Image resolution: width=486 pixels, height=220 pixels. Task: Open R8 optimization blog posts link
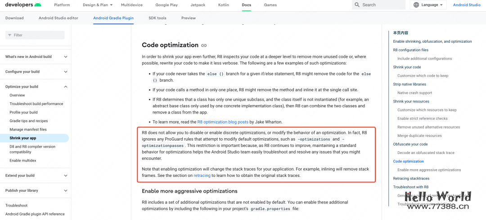tap(223, 122)
